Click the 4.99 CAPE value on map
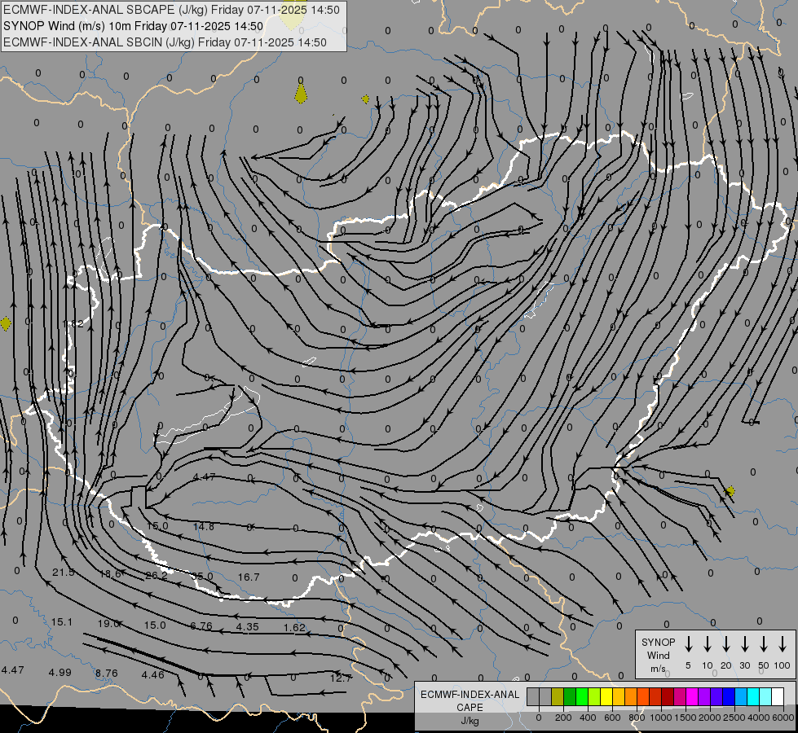Viewport: 798px width, 733px height. point(60,672)
